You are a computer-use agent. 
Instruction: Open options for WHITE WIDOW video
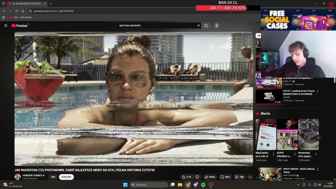coord(318,169)
